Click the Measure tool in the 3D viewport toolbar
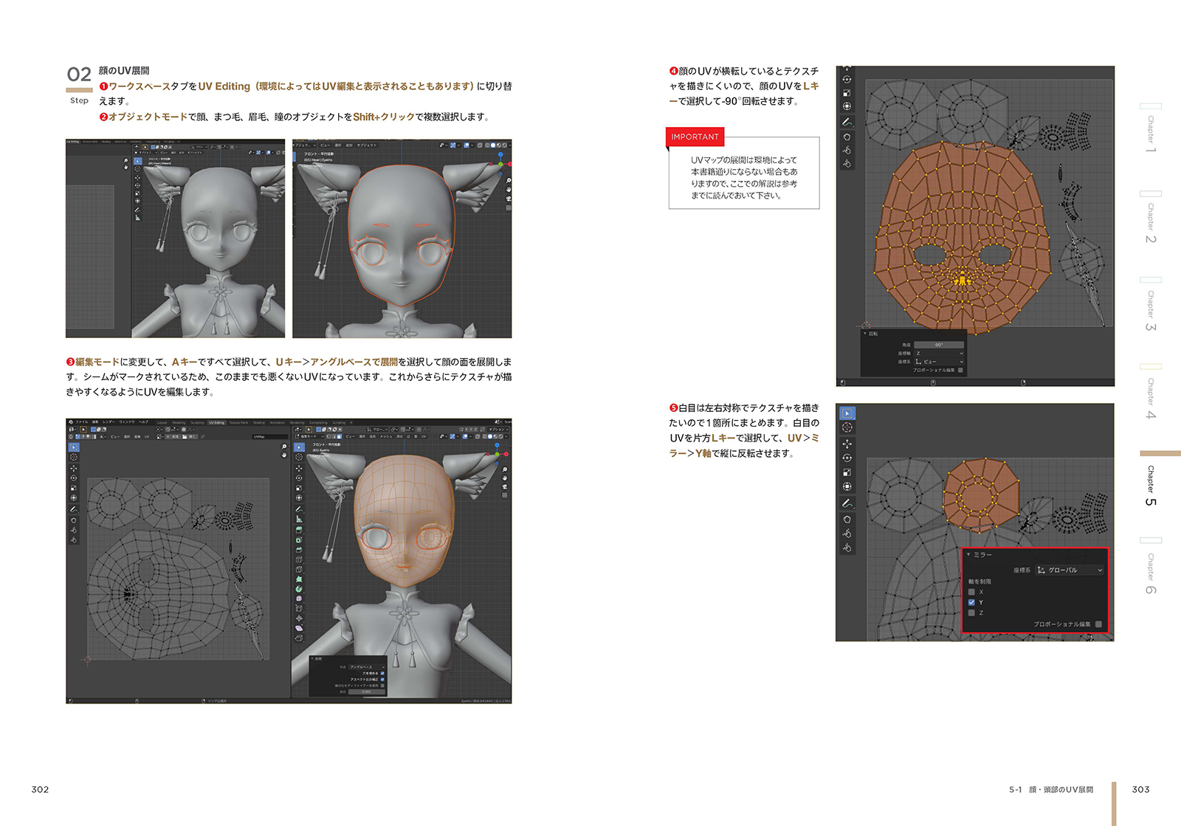Viewport: 1181px width, 826px height. pos(299,519)
